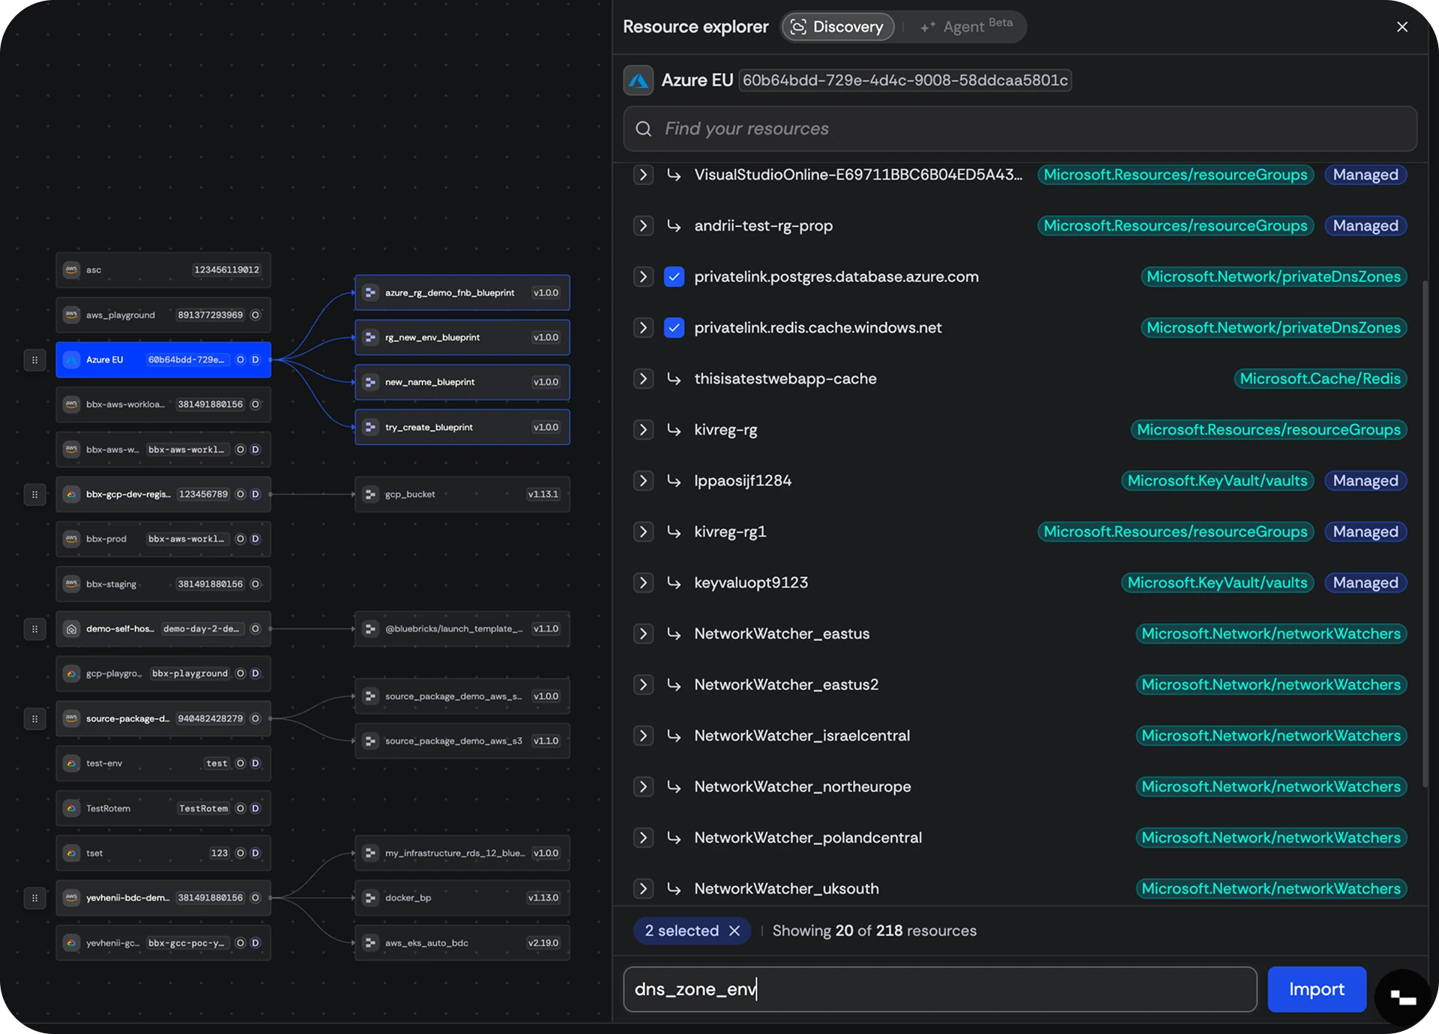Click the dns_zone_env name input field
This screenshot has height=1034, width=1439.
tap(940, 990)
